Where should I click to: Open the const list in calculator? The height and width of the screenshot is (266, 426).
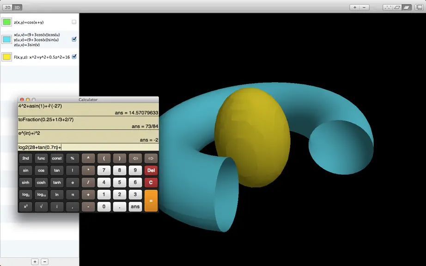click(x=57, y=158)
